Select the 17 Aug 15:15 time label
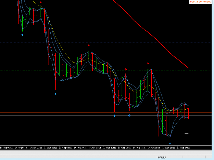 coord(154,148)
